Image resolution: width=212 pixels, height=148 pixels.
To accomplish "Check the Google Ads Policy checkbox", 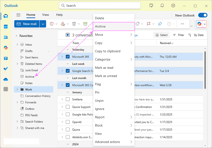I will [68, 114].
